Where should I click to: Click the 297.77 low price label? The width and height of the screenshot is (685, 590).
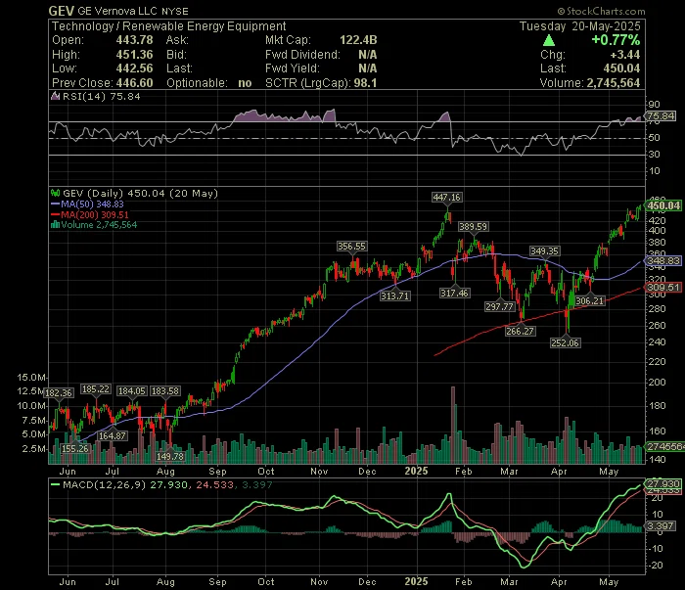tap(499, 307)
